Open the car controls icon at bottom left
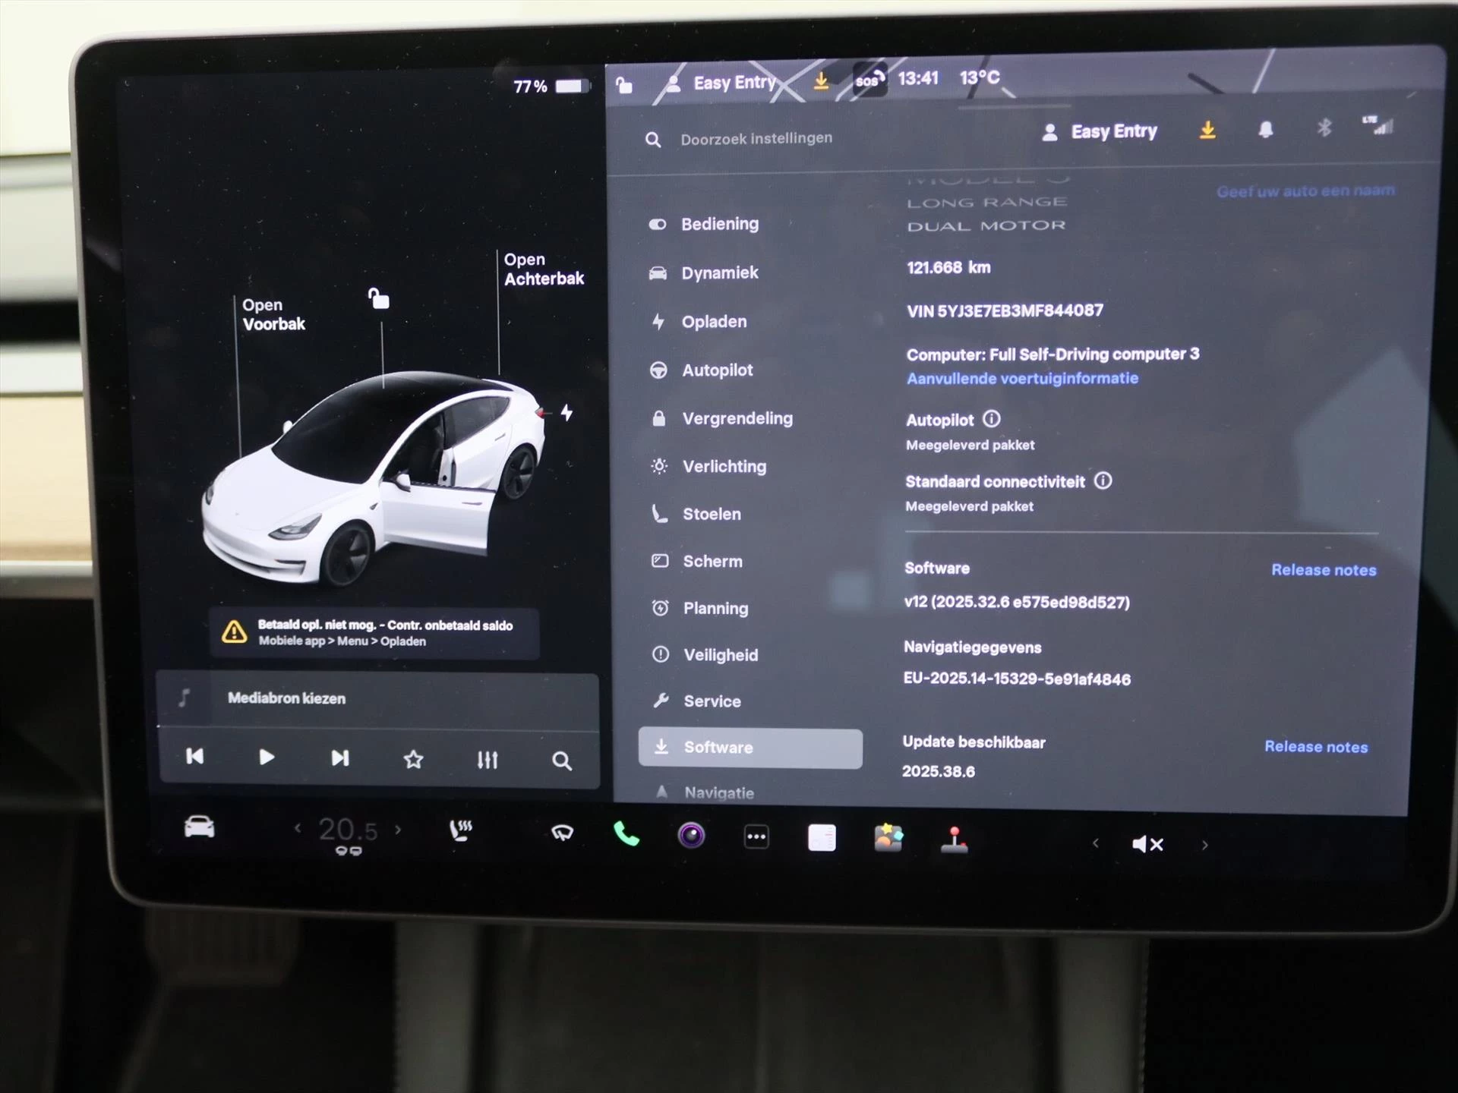The width and height of the screenshot is (1458, 1093). click(199, 829)
